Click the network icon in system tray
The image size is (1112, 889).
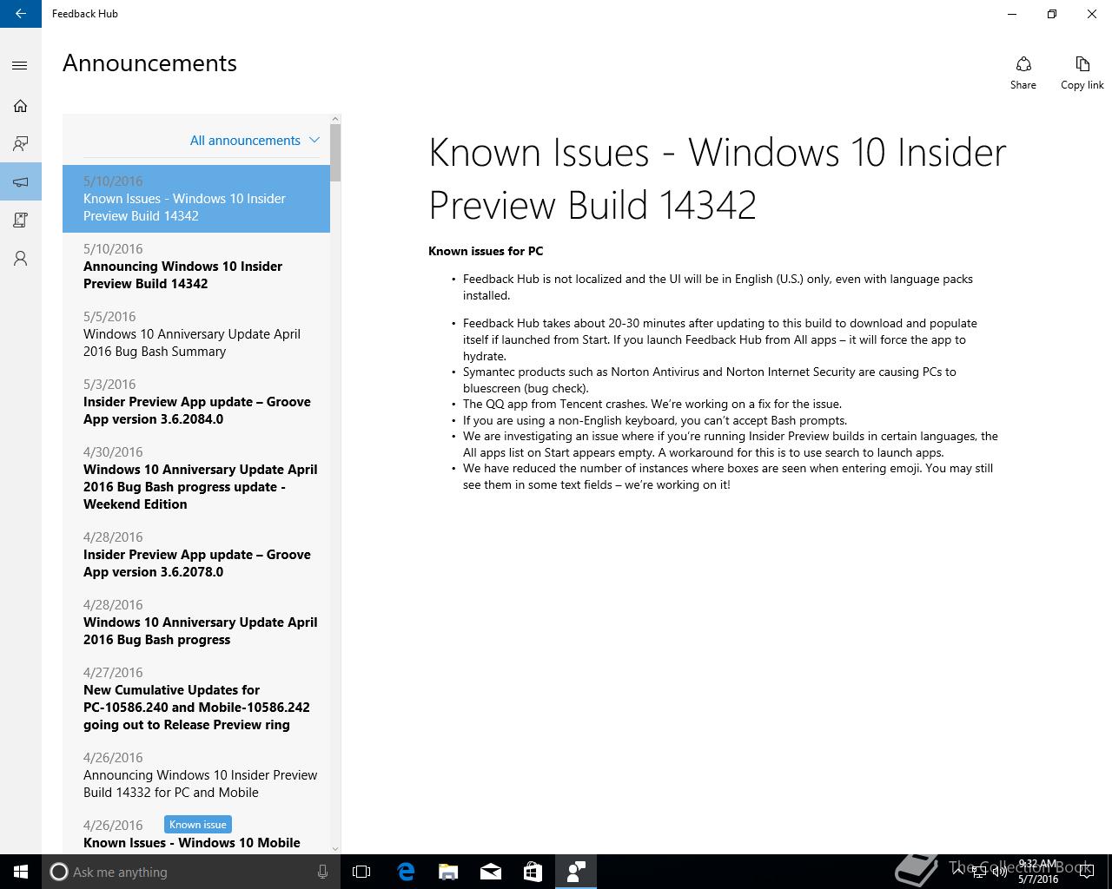pyautogui.click(x=978, y=872)
